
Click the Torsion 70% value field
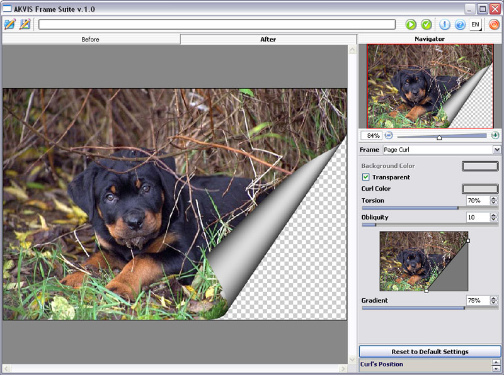coord(478,200)
